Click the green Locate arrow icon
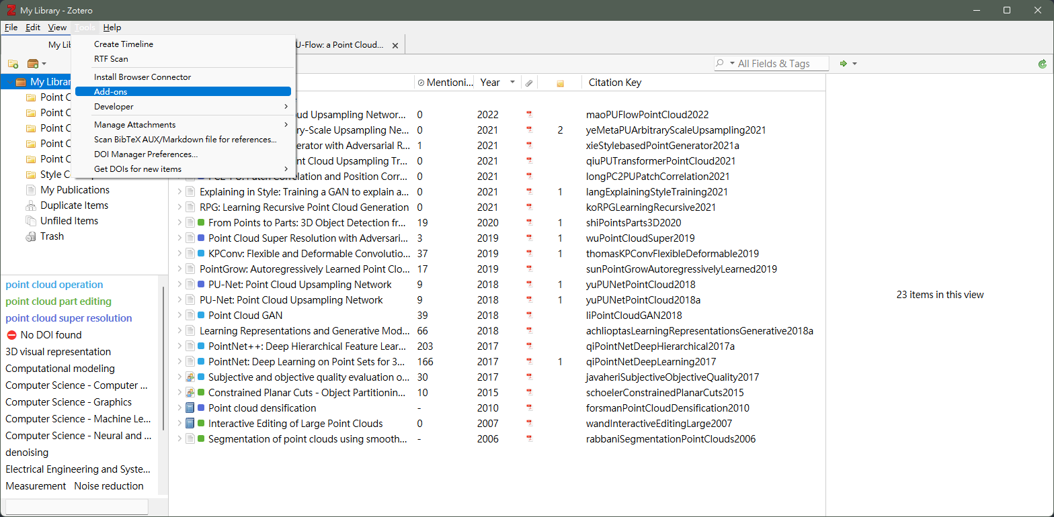The height and width of the screenshot is (517, 1054). point(844,64)
